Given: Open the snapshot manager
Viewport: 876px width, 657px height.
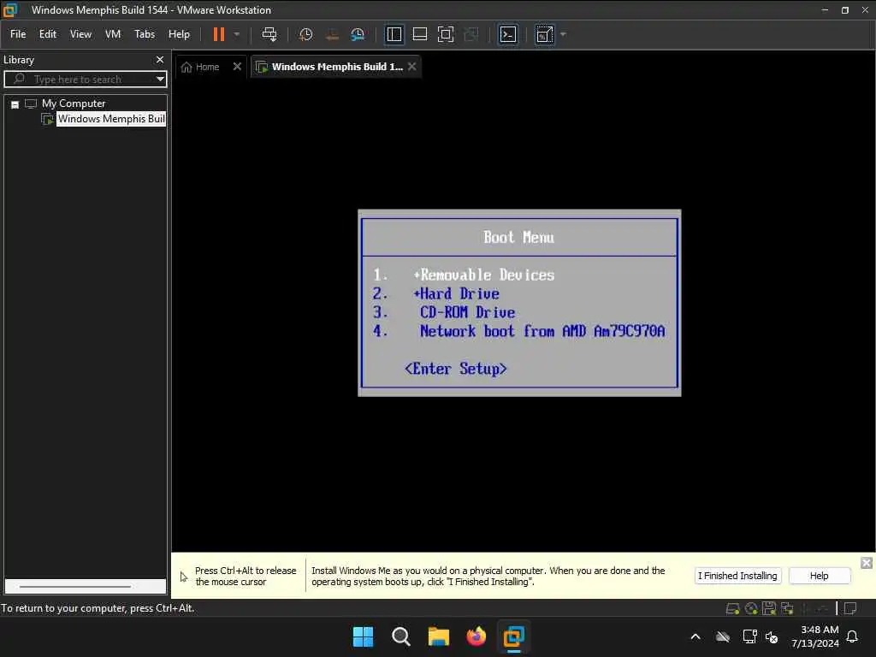Looking at the screenshot, I should click(x=358, y=34).
